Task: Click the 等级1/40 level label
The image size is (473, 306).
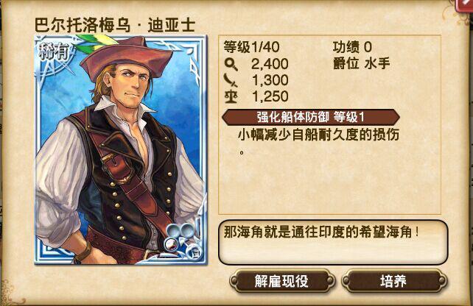Action: click(x=251, y=47)
